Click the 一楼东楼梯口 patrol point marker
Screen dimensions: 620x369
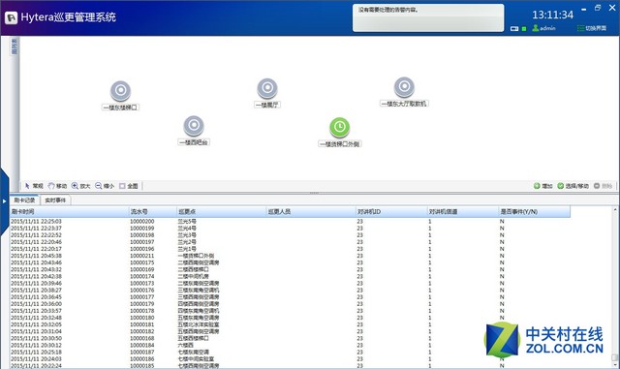120,91
